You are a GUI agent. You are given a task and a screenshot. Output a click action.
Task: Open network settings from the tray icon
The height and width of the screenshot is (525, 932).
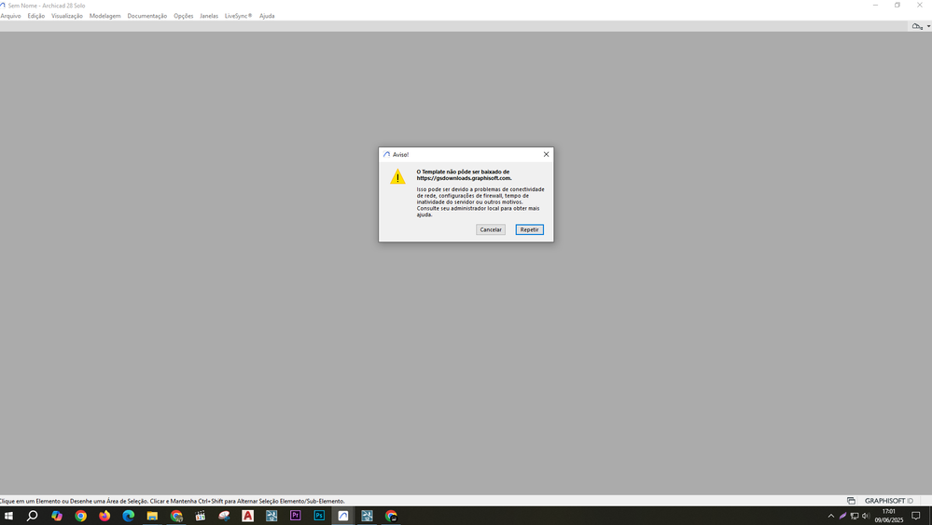tap(855, 516)
